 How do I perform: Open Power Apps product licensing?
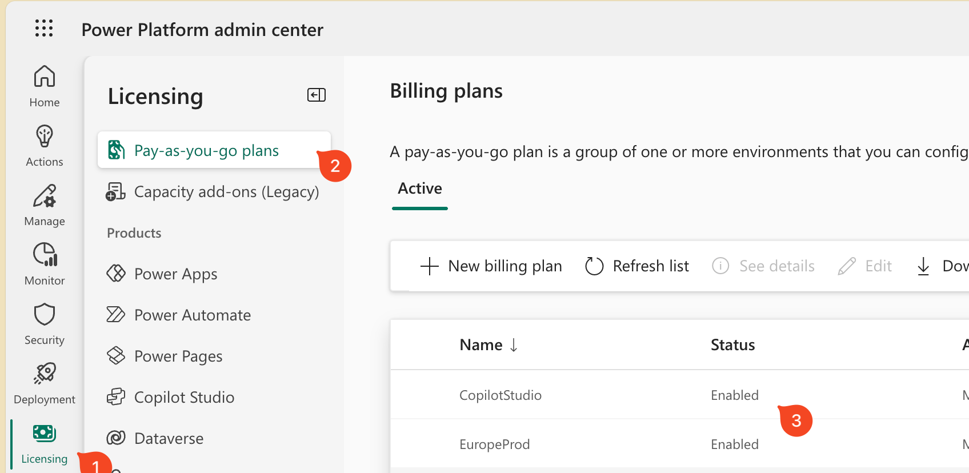click(x=175, y=274)
